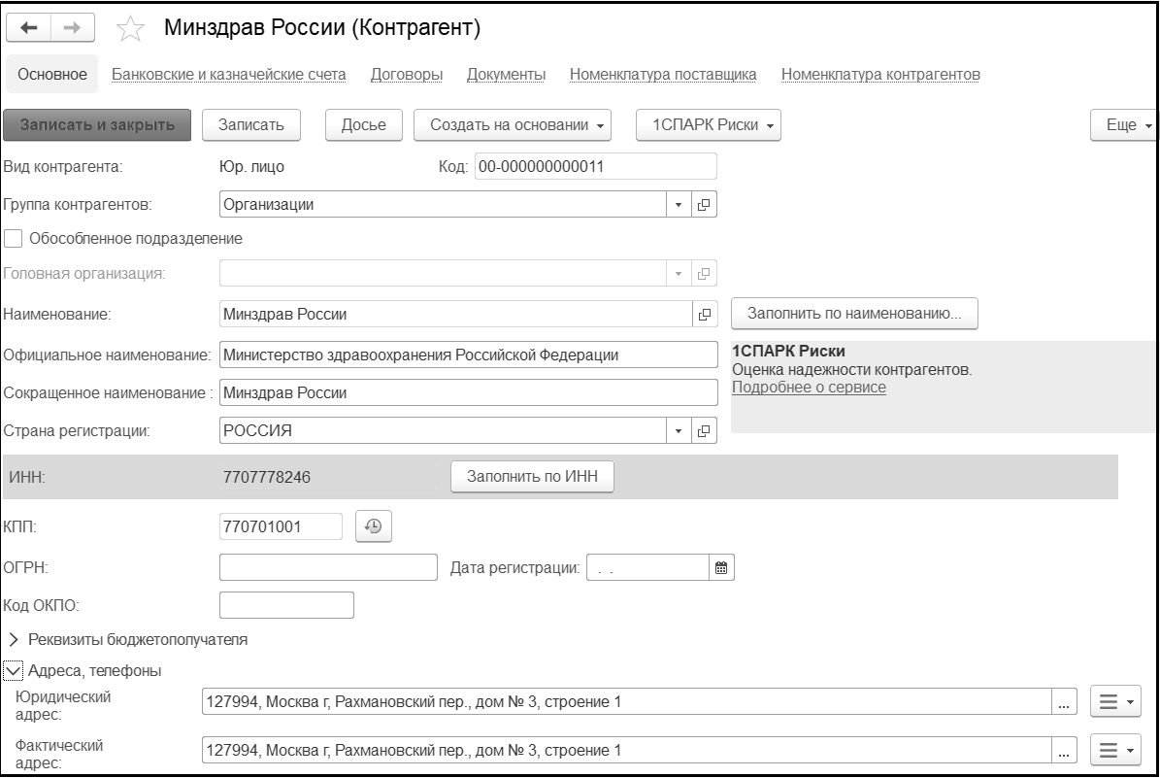Viewport: 1160px width, 778px height.
Task: Open Группа контрагентов item via open icon
Action: click(705, 205)
